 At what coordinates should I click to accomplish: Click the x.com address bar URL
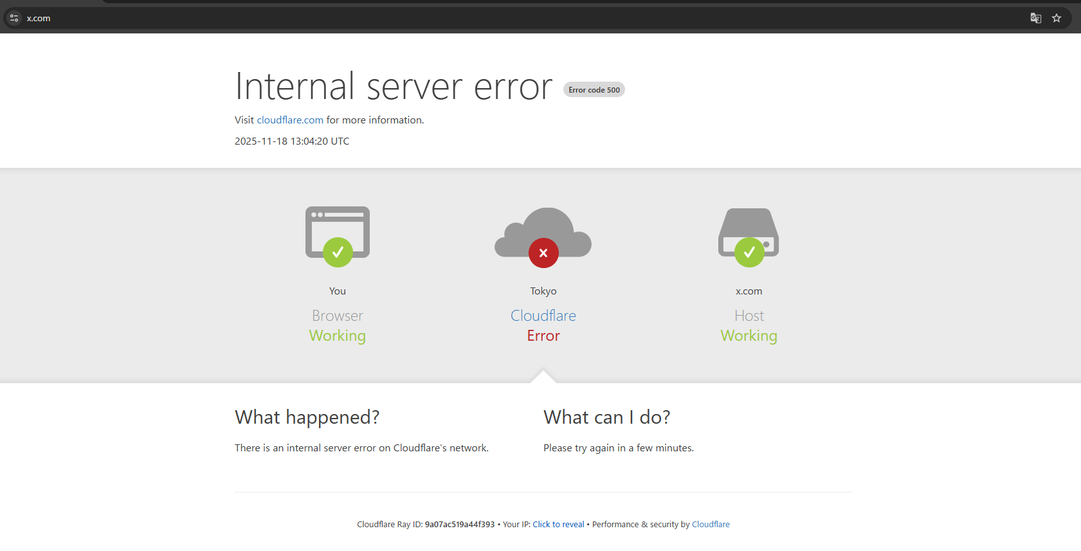(x=39, y=19)
